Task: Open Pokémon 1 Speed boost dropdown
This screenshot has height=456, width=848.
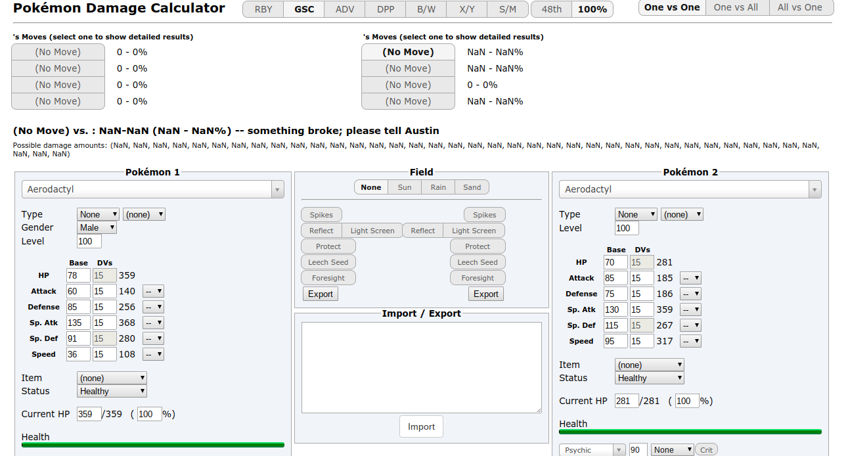Action: pos(153,354)
